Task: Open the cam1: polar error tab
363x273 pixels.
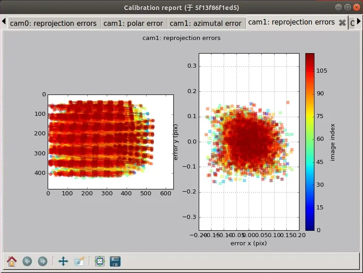Action: (x=133, y=24)
